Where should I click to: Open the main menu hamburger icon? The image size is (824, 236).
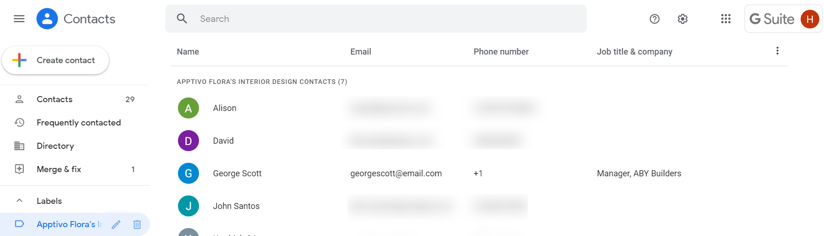tap(19, 19)
